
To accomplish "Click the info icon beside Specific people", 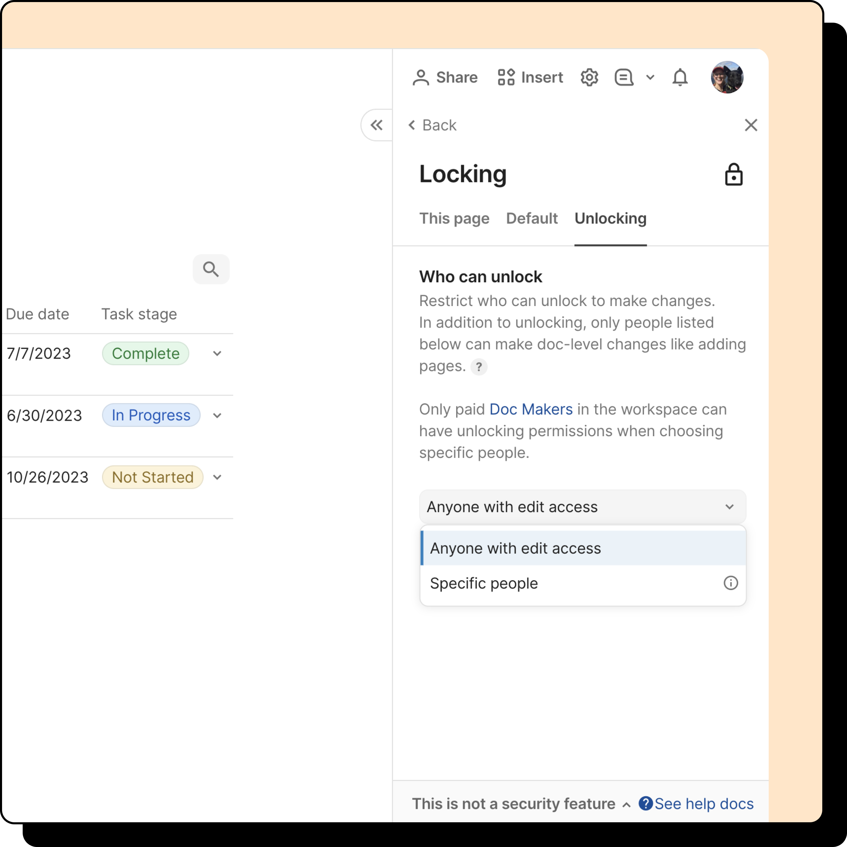I will (x=730, y=583).
